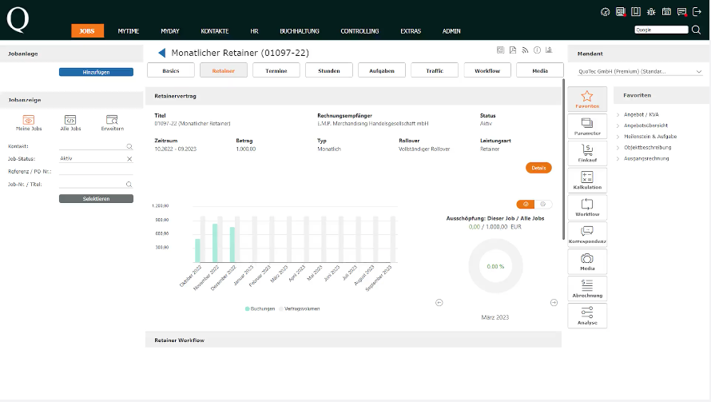Select the orange this-job toggle option

(525, 205)
